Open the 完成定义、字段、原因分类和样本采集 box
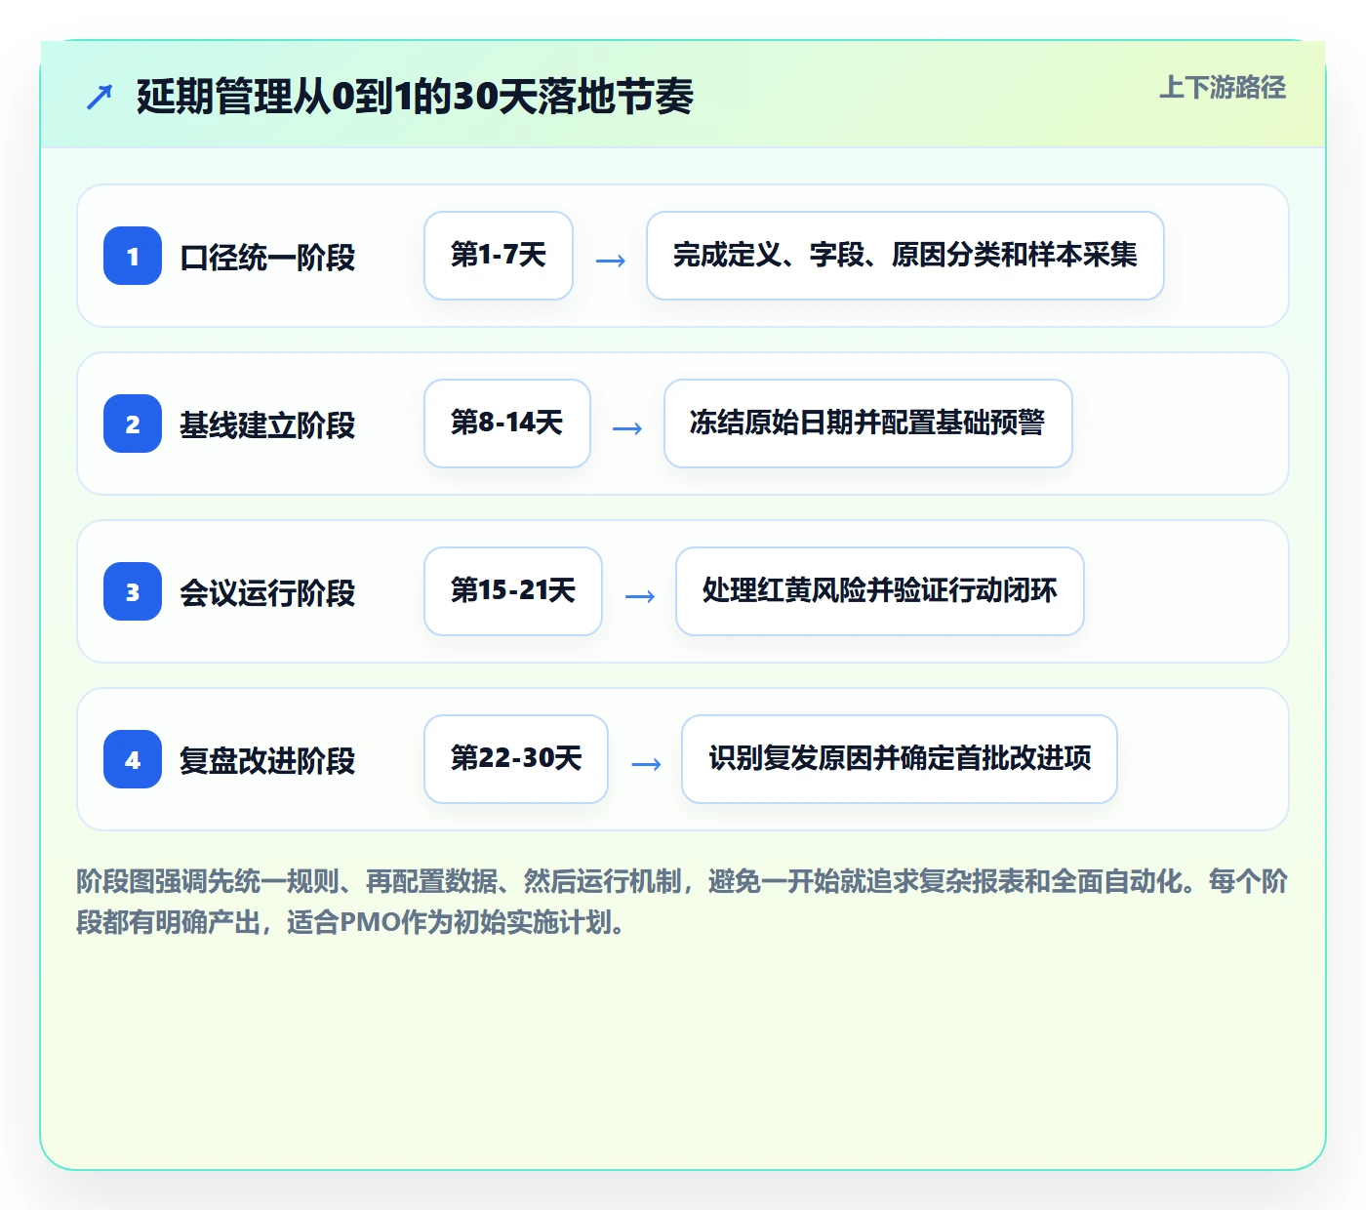 pyautogui.click(x=905, y=256)
